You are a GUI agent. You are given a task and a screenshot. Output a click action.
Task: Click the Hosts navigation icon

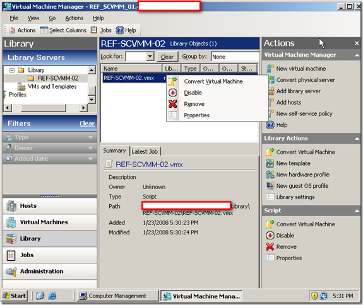click(x=11, y=206)
